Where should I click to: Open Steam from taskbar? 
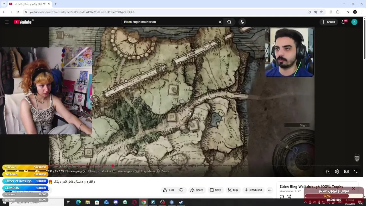pos(181,202)
